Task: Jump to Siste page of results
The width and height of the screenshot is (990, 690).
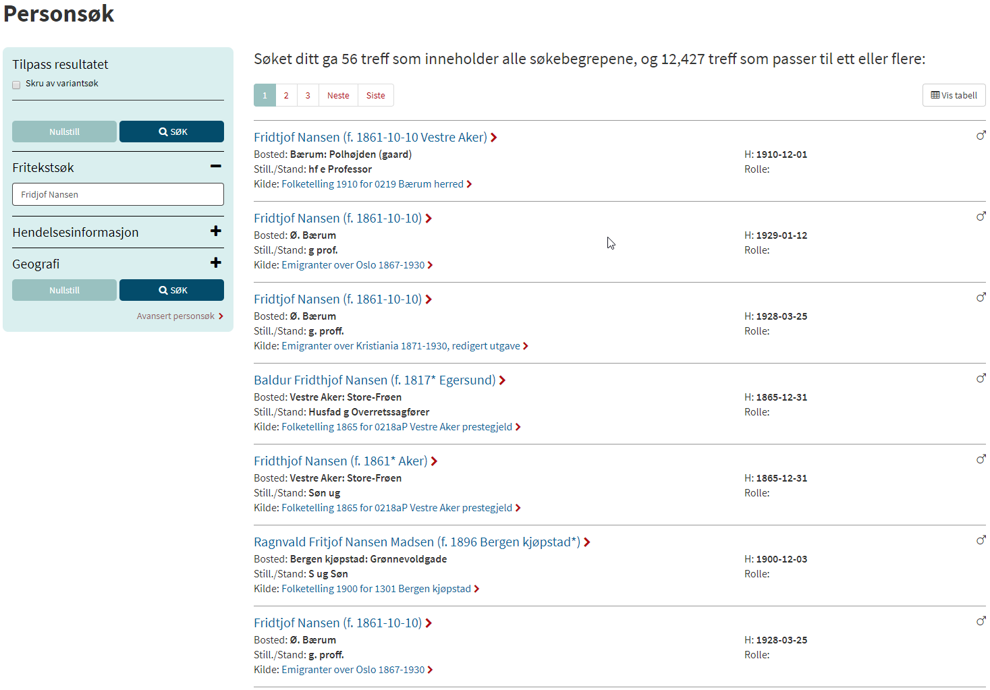Action: point(375,96)
